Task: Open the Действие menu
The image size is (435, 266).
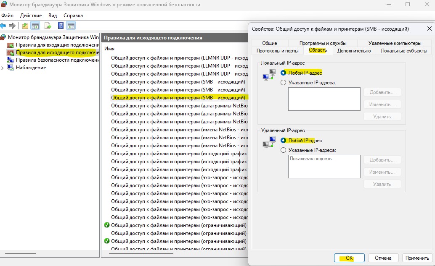Action: click(31, 16)
